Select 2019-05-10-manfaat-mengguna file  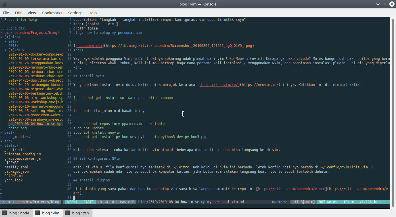(x=36, y=106)
